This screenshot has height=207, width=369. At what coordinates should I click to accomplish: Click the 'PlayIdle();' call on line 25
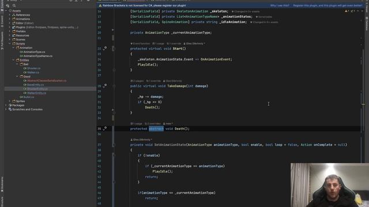click(x=148, y=64)
